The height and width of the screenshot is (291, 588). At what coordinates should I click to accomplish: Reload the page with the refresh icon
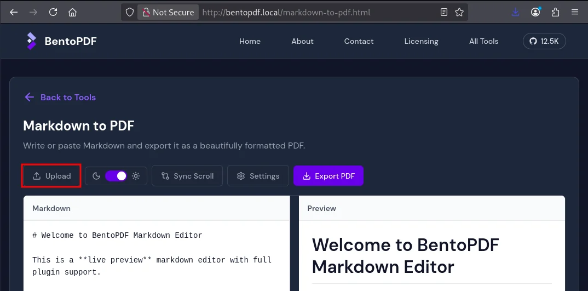click(x=53, y=13)
